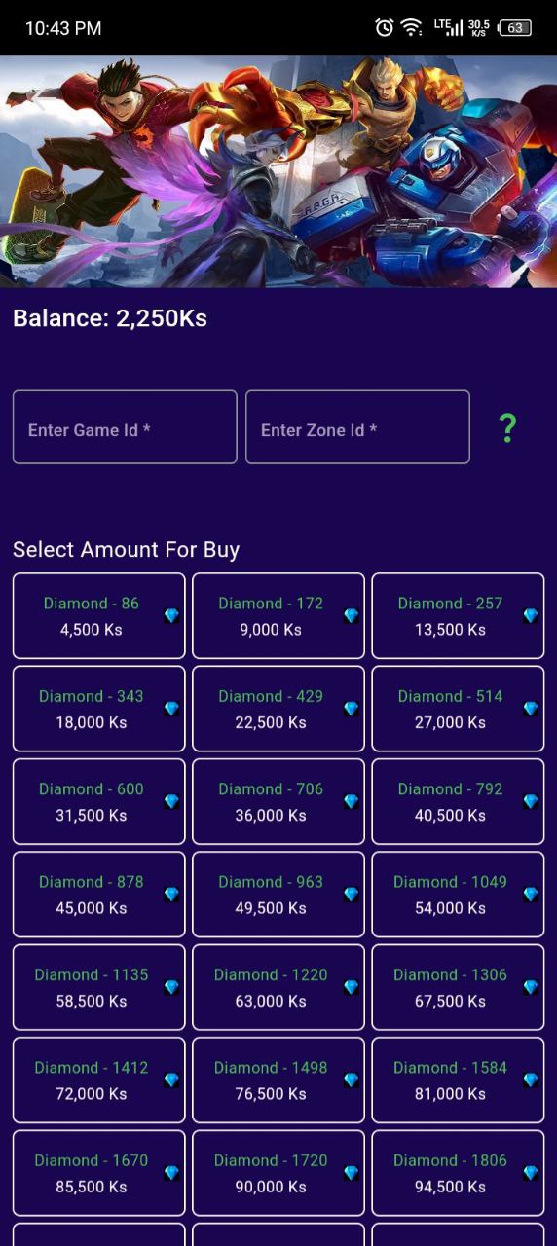Focus the Enter Game Id field
The height and width of the screenshot is (1246, 557).
click(125, 427)
